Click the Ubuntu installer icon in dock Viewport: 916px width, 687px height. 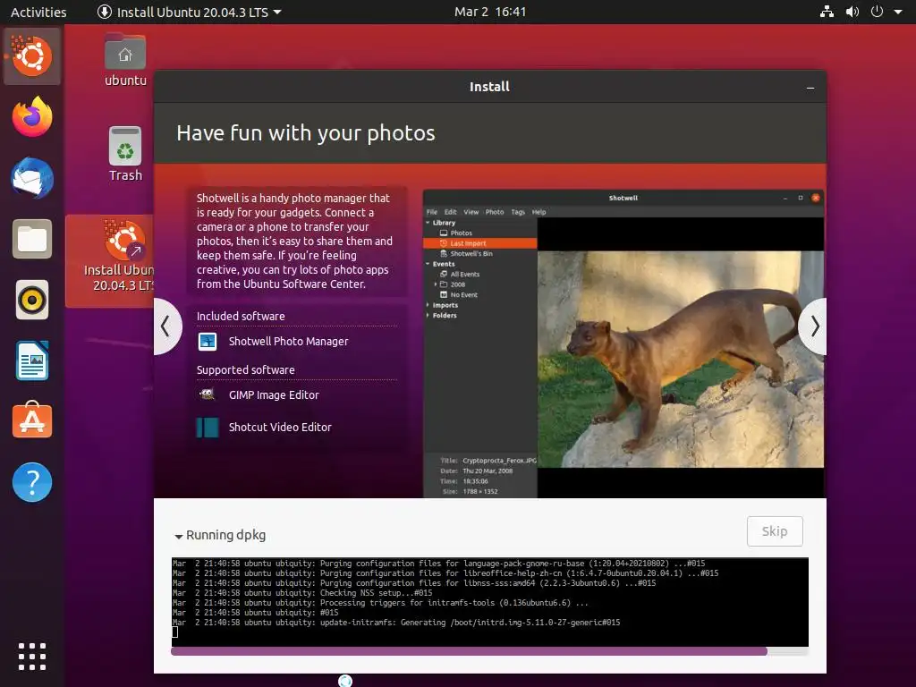point(31,56)
